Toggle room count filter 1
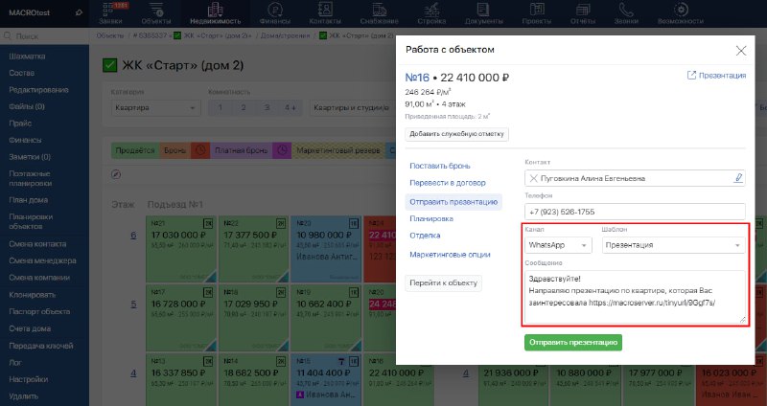Image resolution: width=767 pixels, height=406 pixels. [x=221, y=107]
